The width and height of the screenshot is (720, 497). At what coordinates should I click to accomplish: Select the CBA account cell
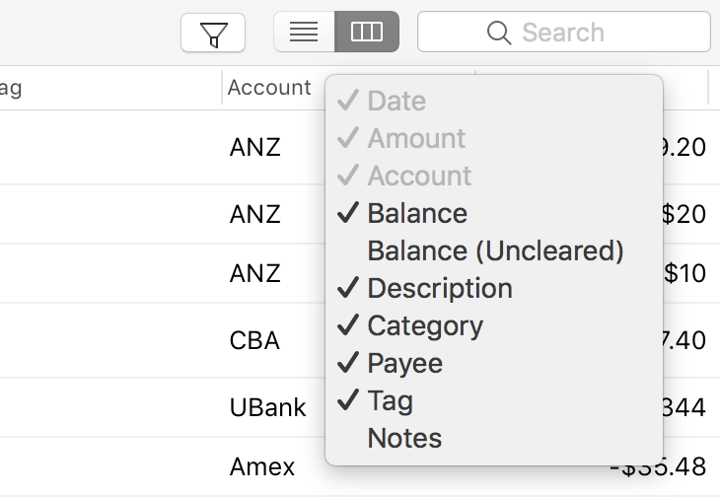pyautogui.click(x=254, y=340)
